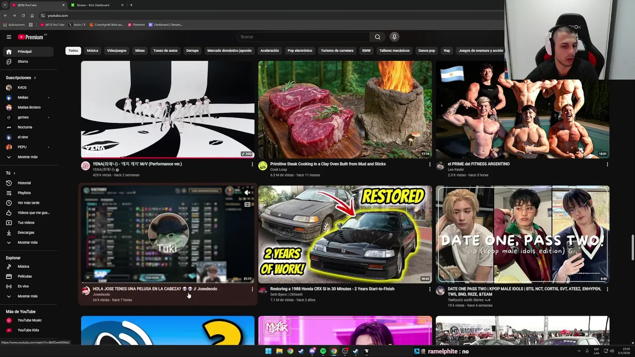Open options menu for YENA video
Image resolution: width=635 pixels, height=357 pixels.
click(x=252, y=164)
